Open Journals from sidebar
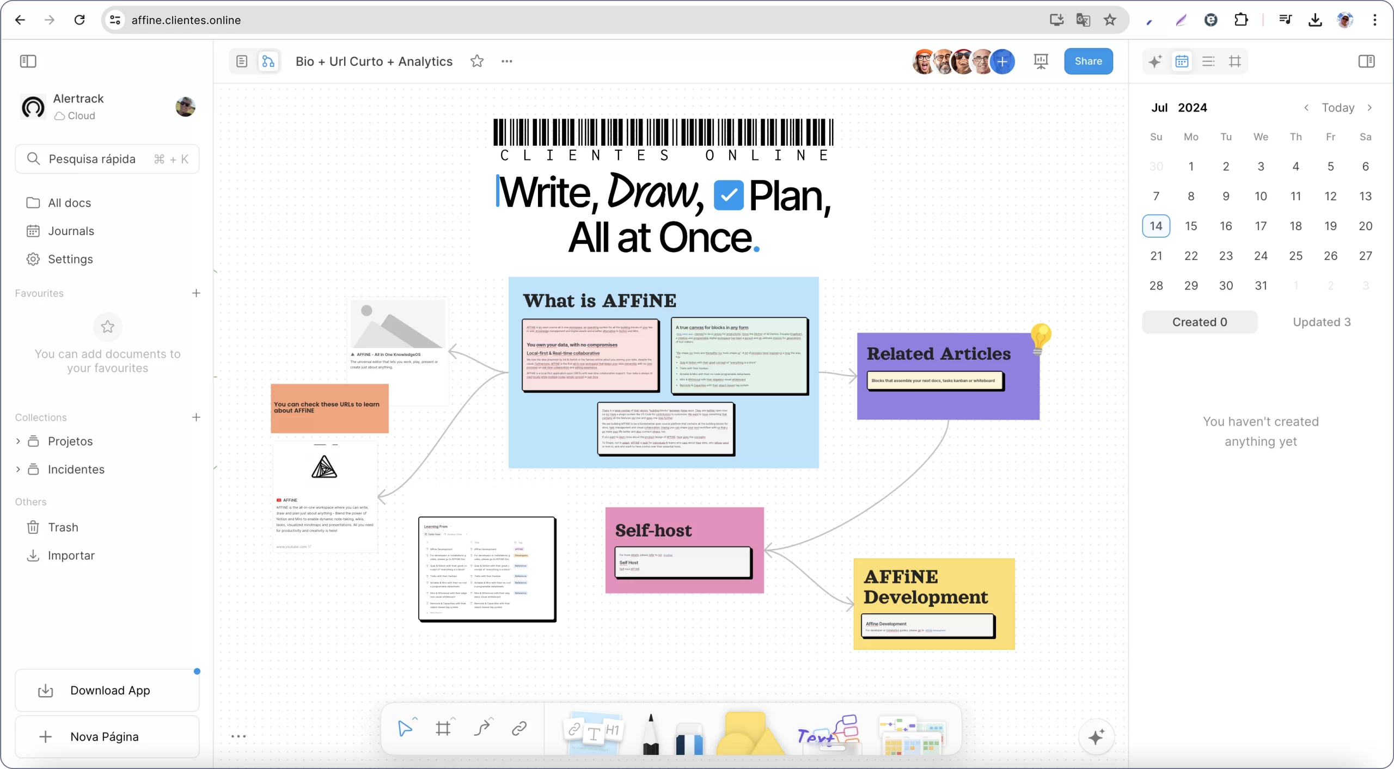Image resolution: width=1394 pixels, height=769 pixels. 71,231
